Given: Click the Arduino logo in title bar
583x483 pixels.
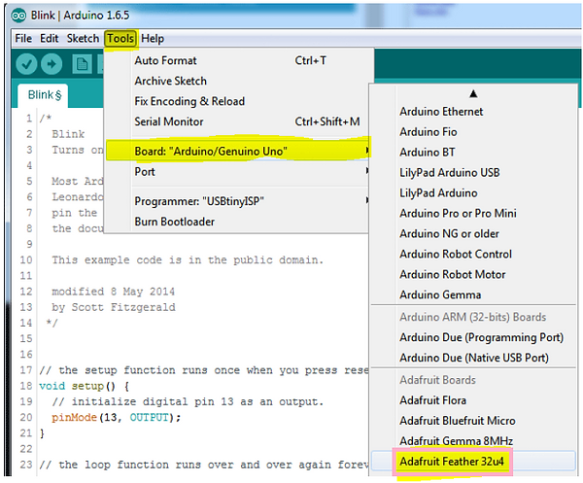Looking at the screenshot, I should pyautogui.click(x=18, y=16).
